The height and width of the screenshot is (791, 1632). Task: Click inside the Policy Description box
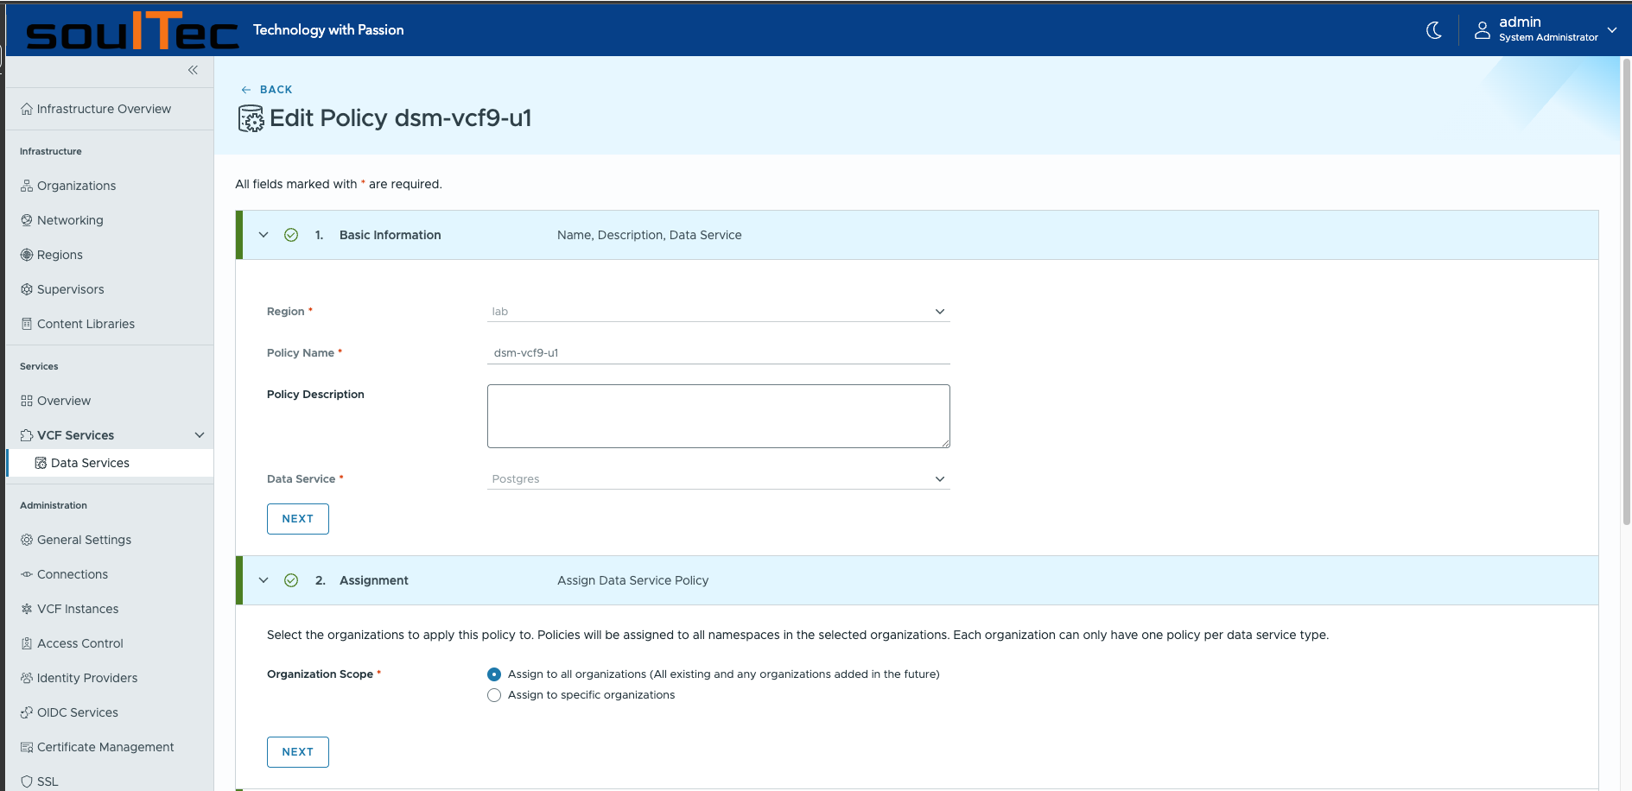(x=718, y=415)
